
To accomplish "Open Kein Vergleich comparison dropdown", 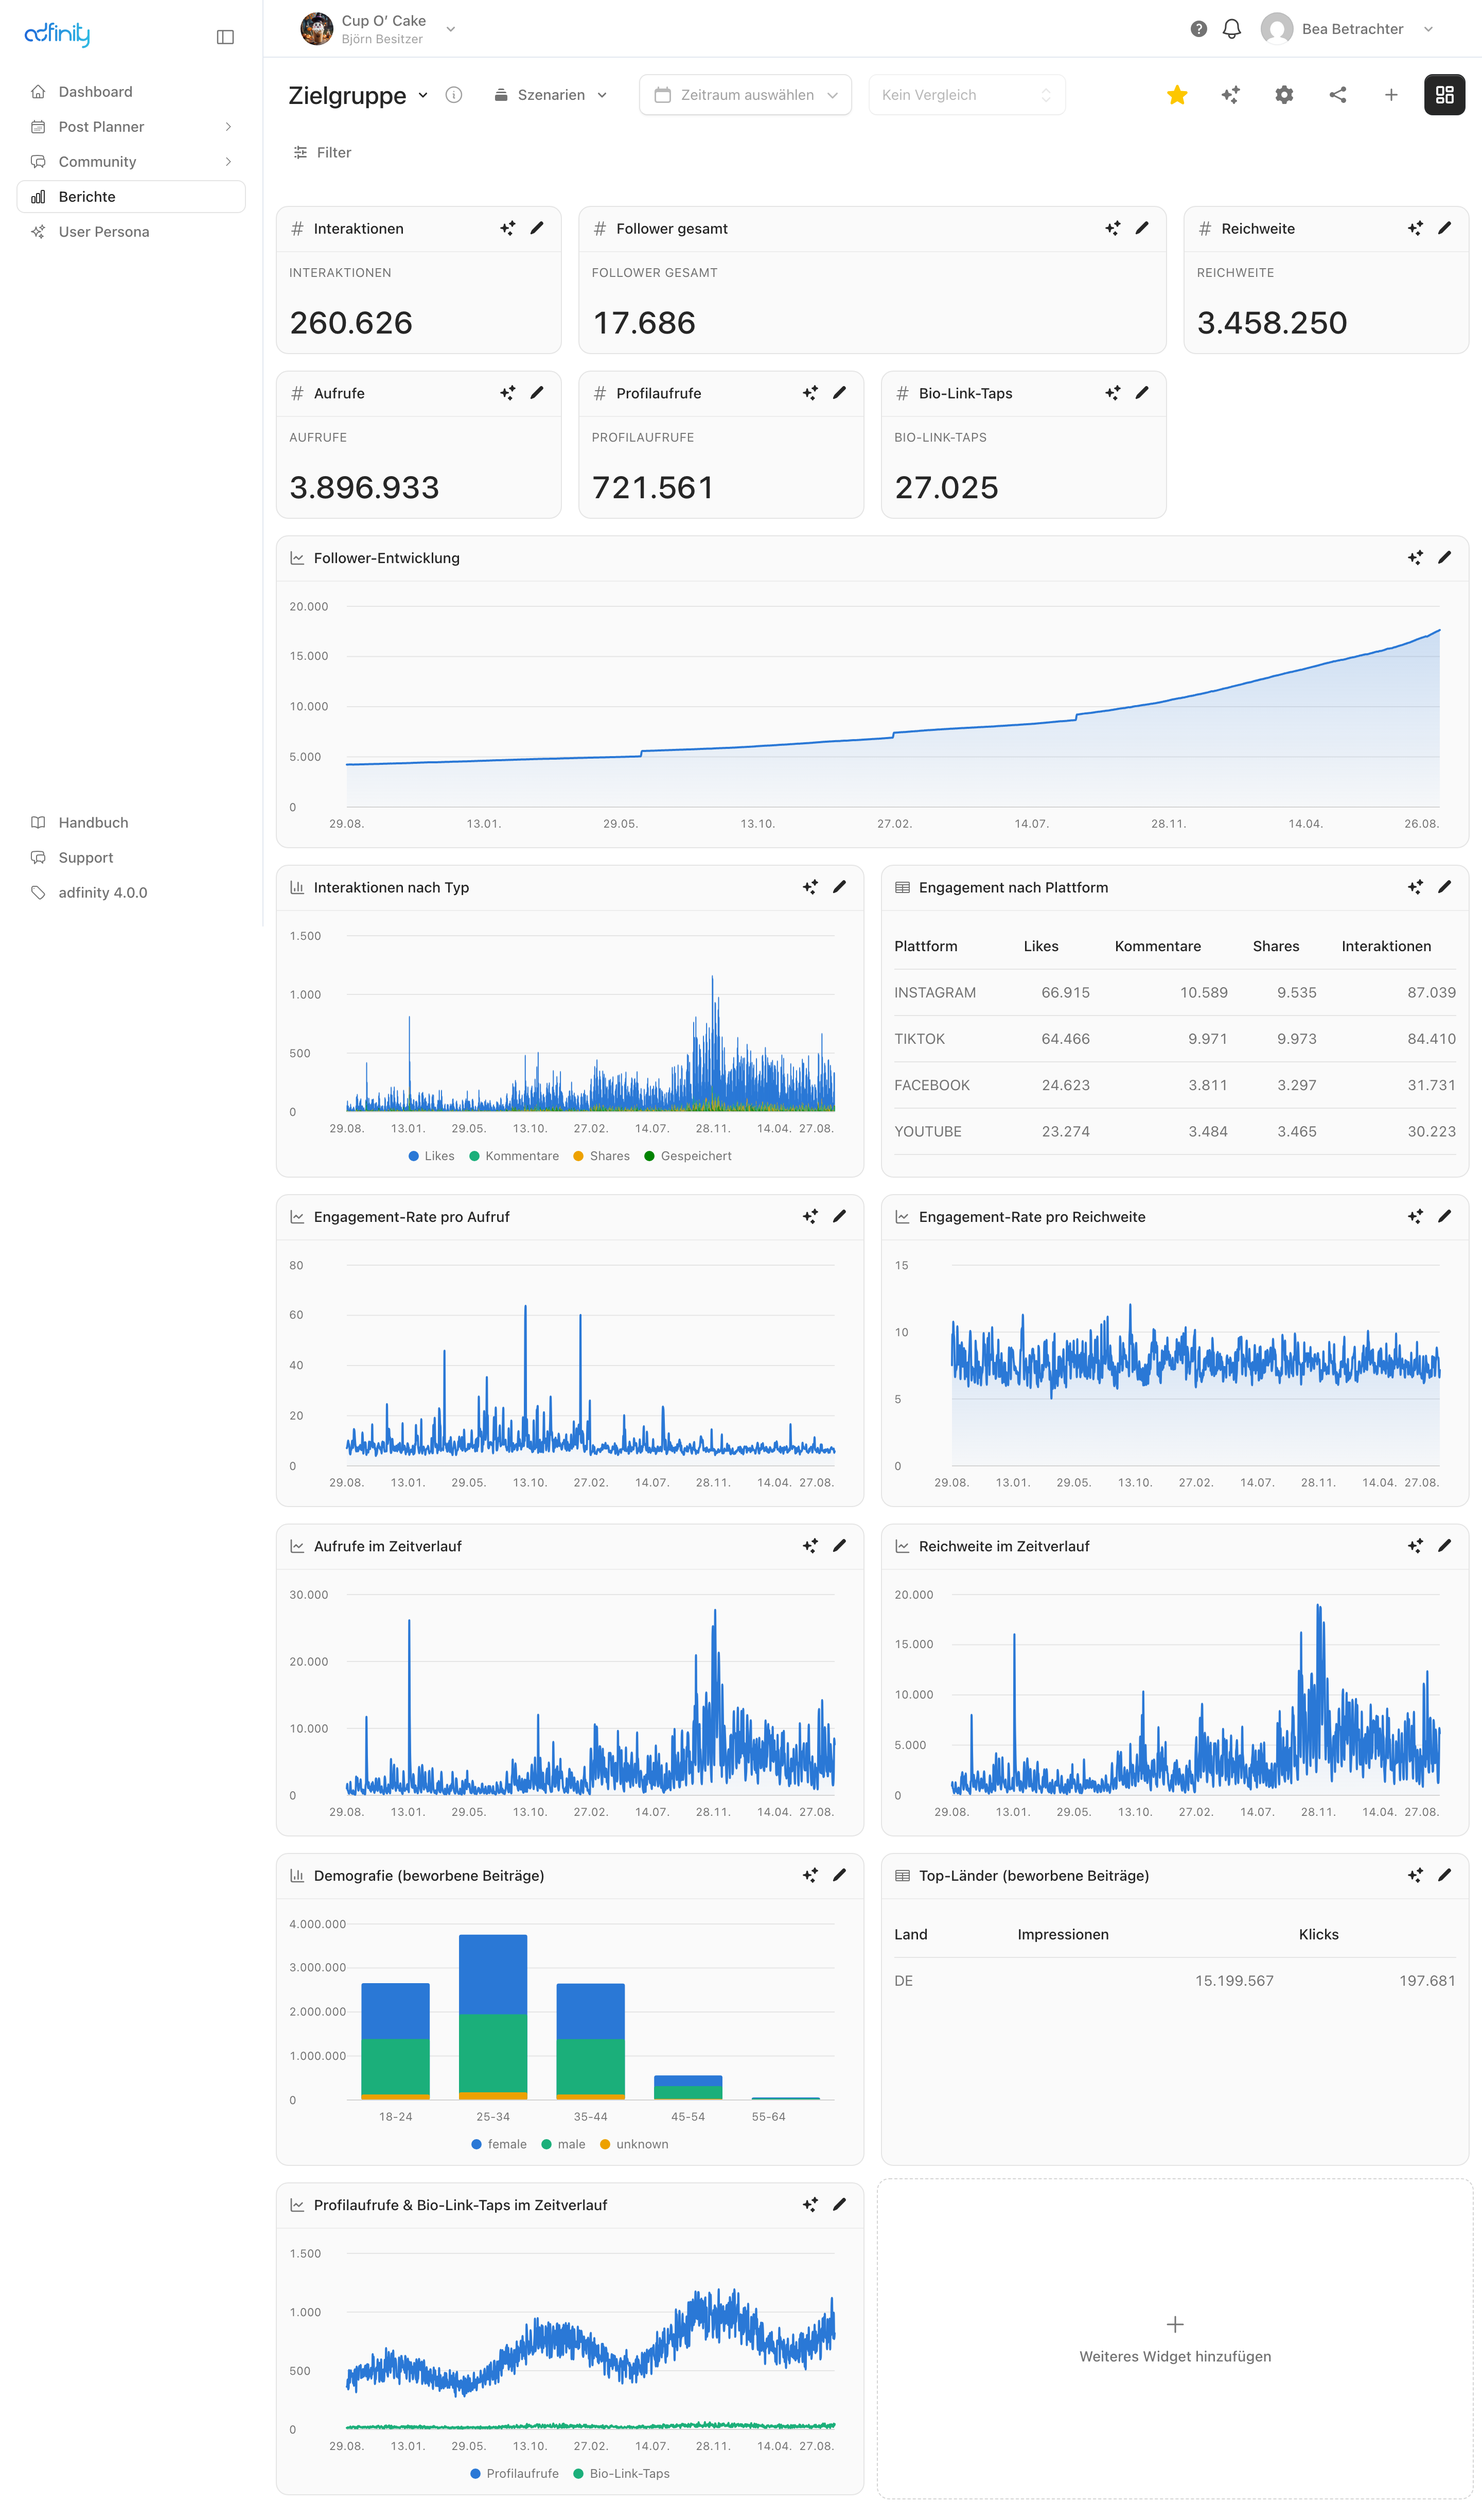I will pos(966,95).
